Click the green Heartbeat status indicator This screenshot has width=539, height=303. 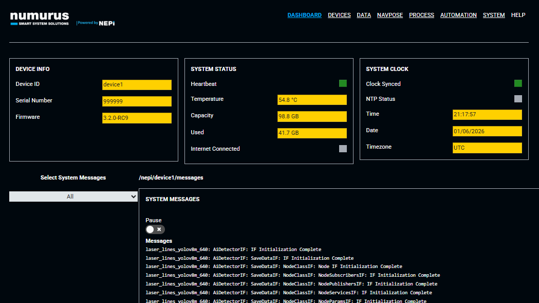click(x=343, y=83)
